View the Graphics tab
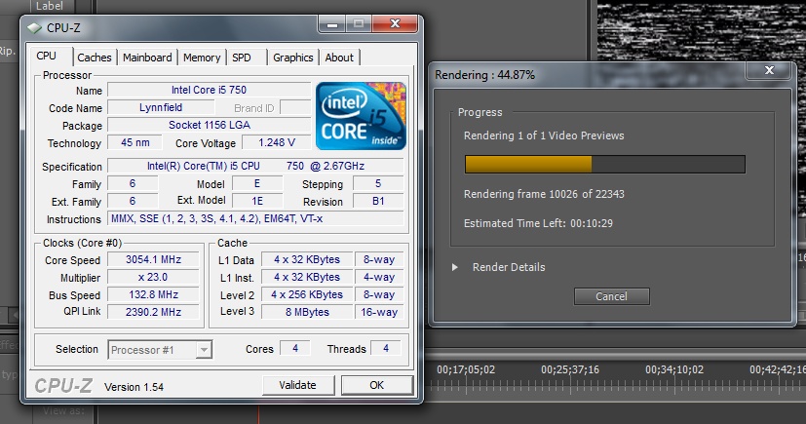This screenshot has width=806, height=424. point(292,58)
